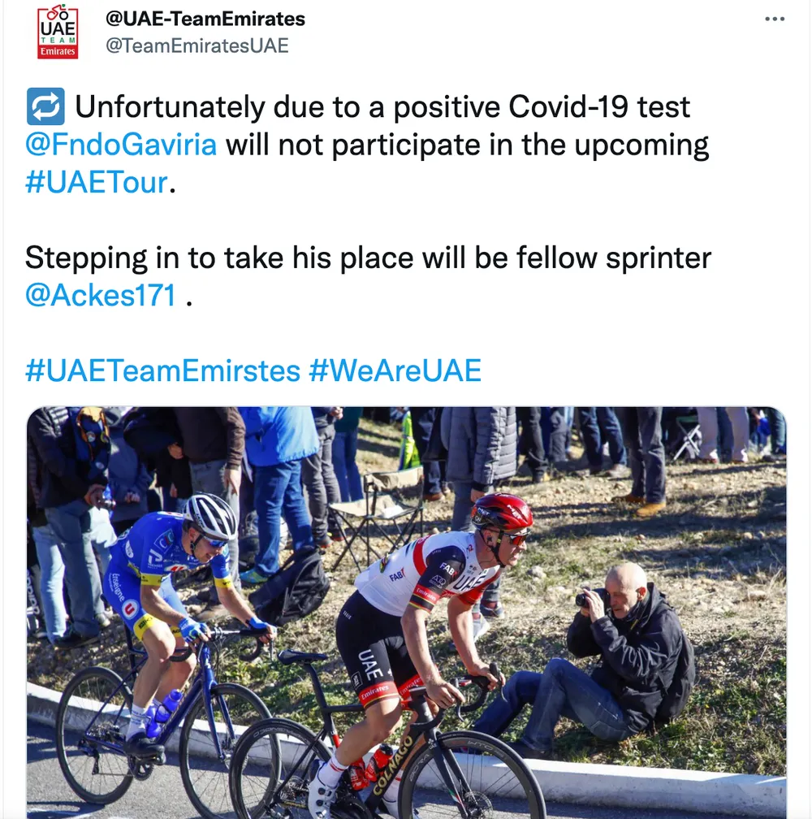The height and width of the screenshot is (819, 812).
Task: Open the @UAE-TeamEmirates display name profile
Action: coord(205,19)
